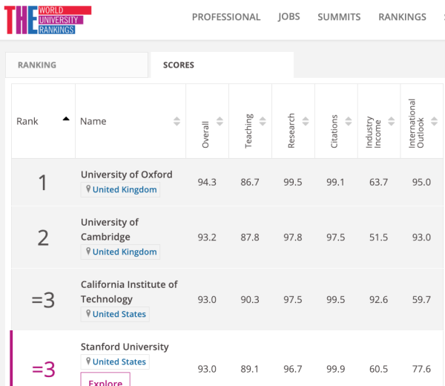
Task: Sort by Industry Income arrows
Action: pos(391,121)
